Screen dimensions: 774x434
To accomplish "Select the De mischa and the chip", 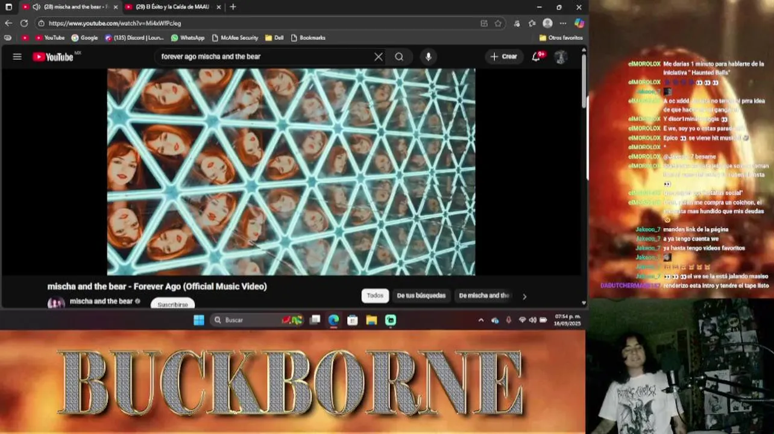I will (x=484, y=295).
